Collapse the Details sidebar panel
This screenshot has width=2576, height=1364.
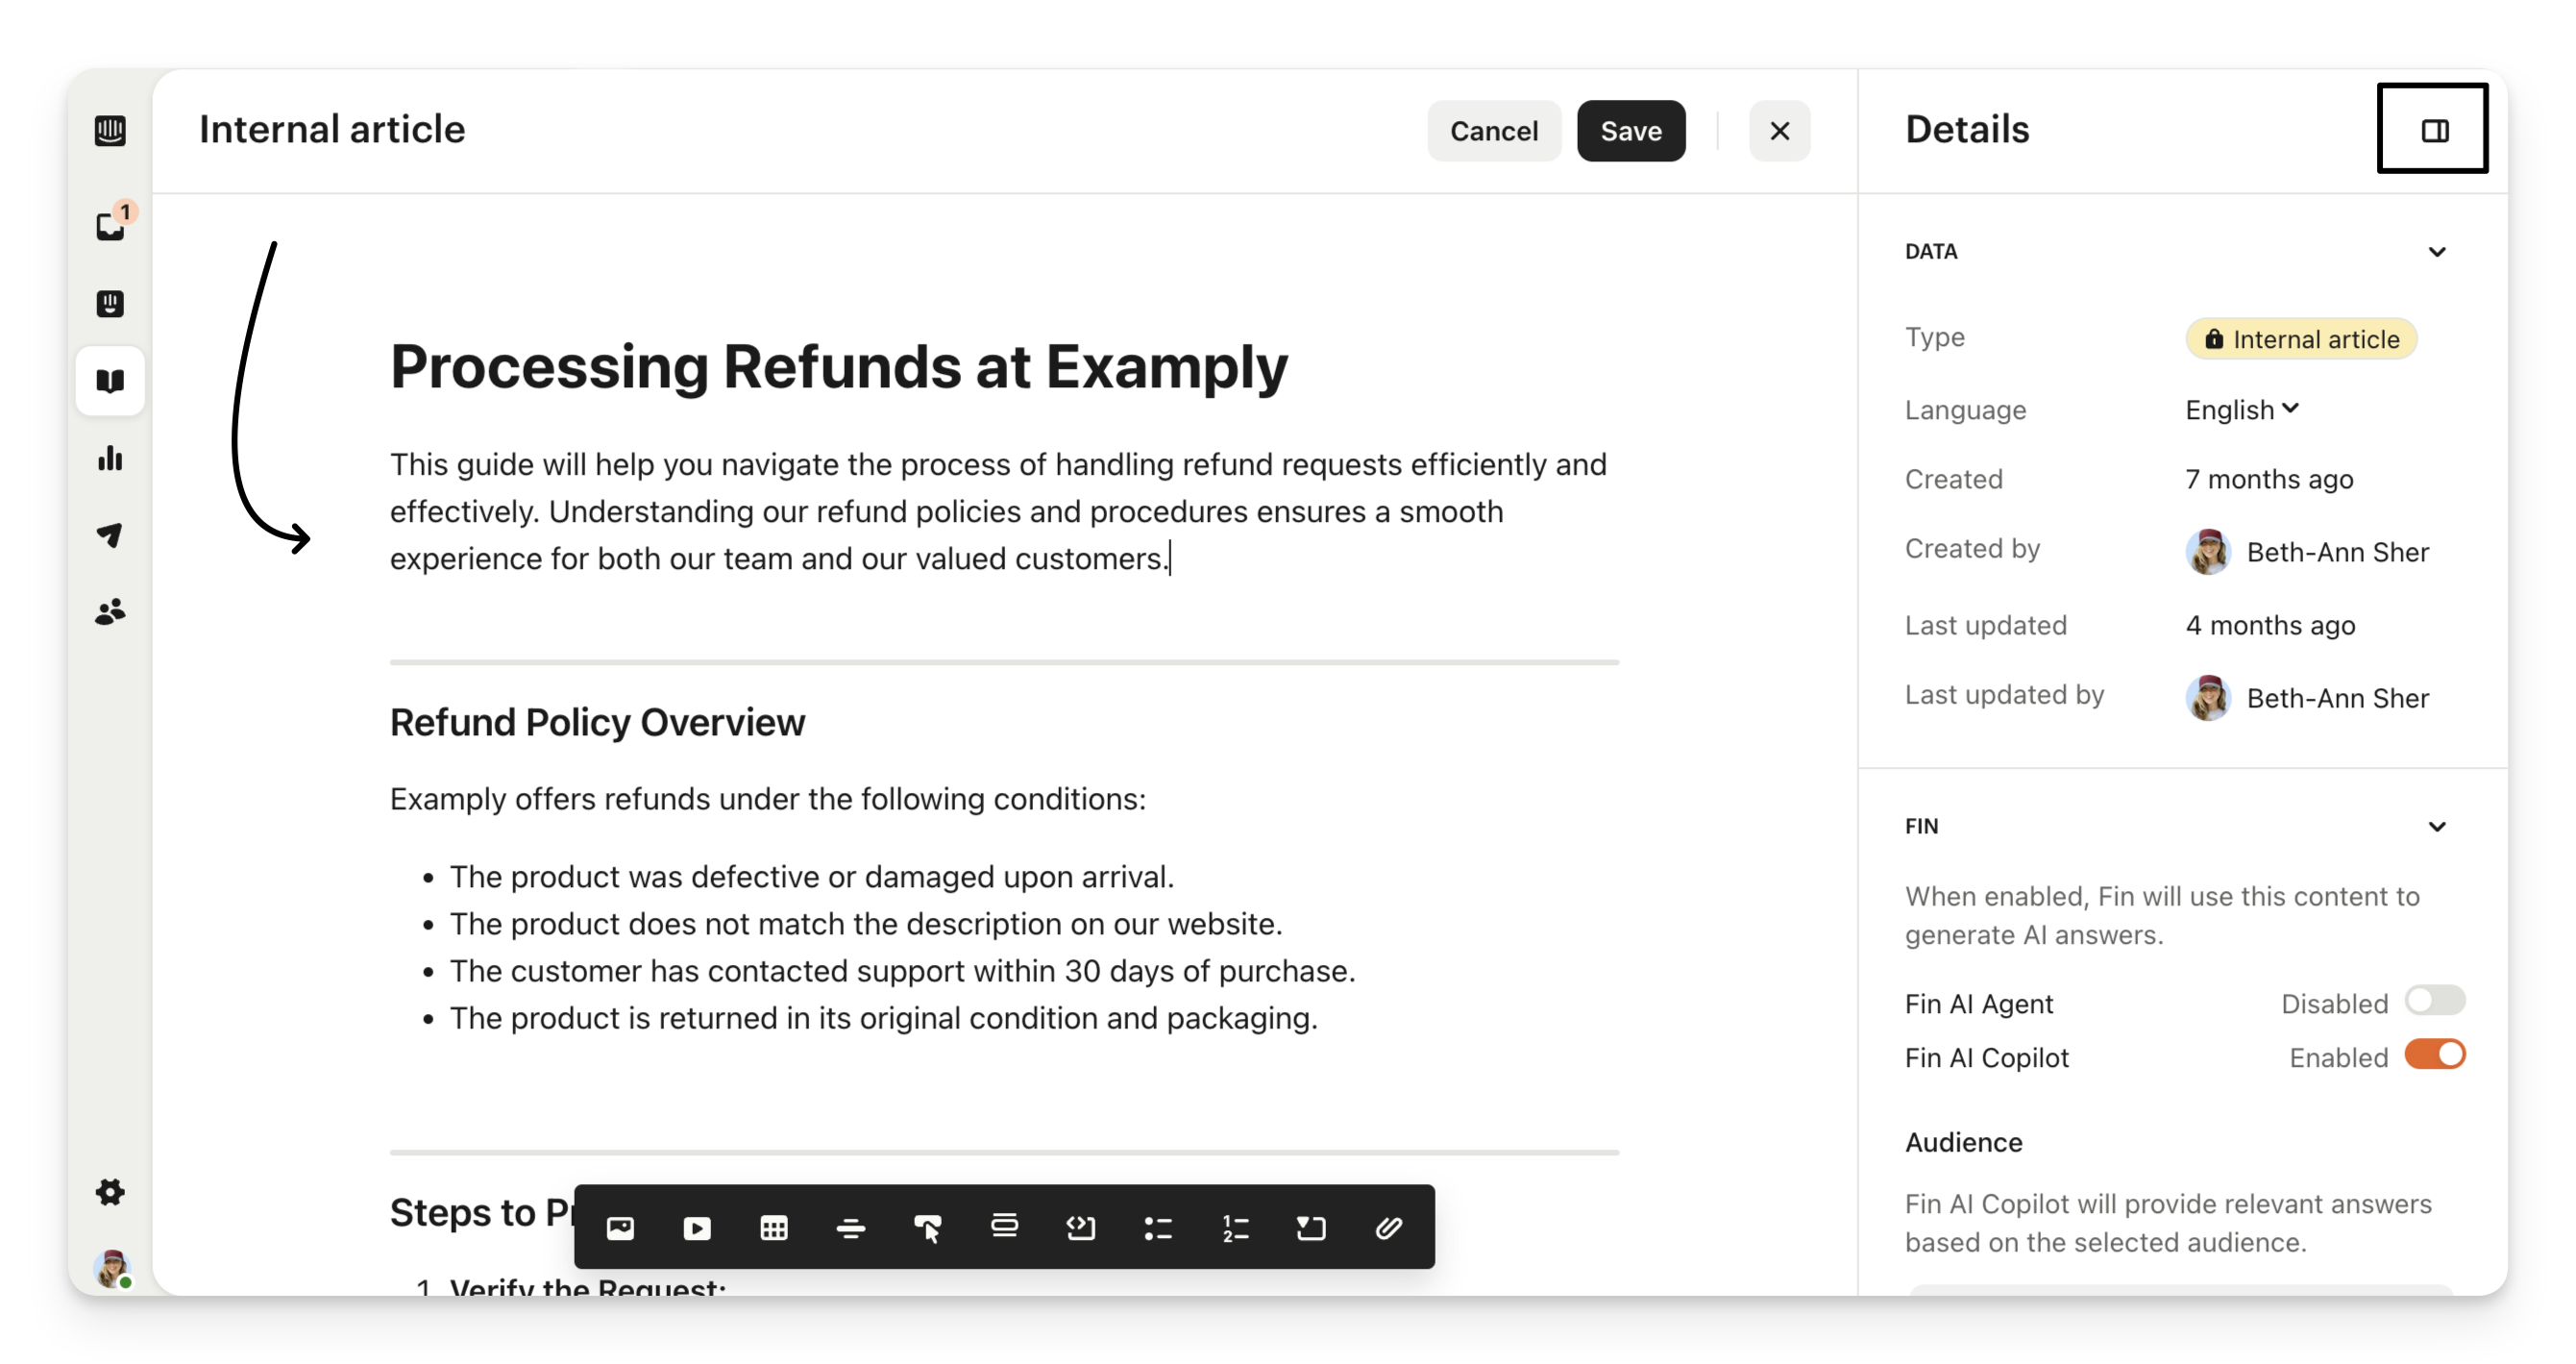click(x=2433, y=130)
